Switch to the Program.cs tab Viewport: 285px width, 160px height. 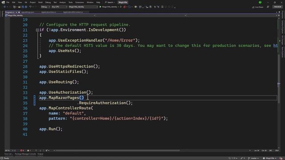10,12
